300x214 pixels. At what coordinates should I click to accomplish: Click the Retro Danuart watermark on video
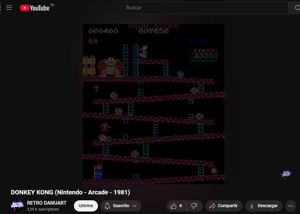pyautogui.click(x=286, y=174)
